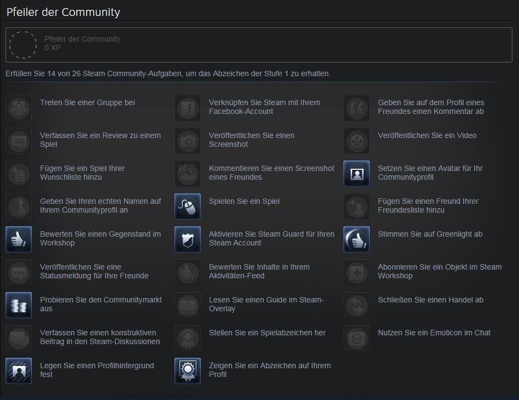
Task: Click 'Nutzen Sie ein Emoticon im Chat'
Action: click(435, 333)
